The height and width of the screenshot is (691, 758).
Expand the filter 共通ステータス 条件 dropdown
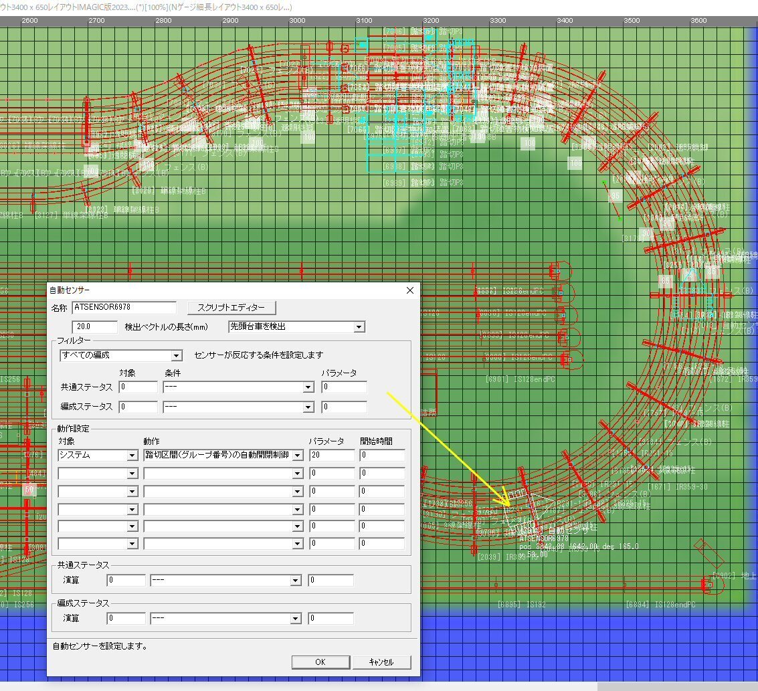(x=308, y=387)
